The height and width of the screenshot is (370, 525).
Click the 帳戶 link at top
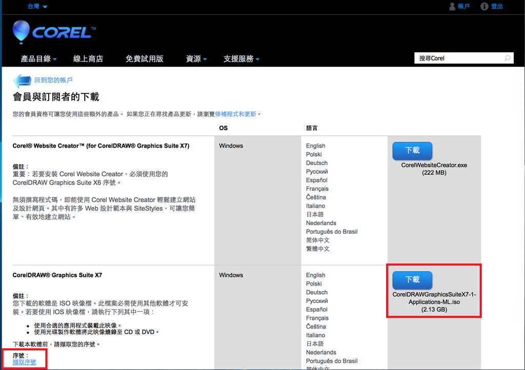click(x=463, y=6)
